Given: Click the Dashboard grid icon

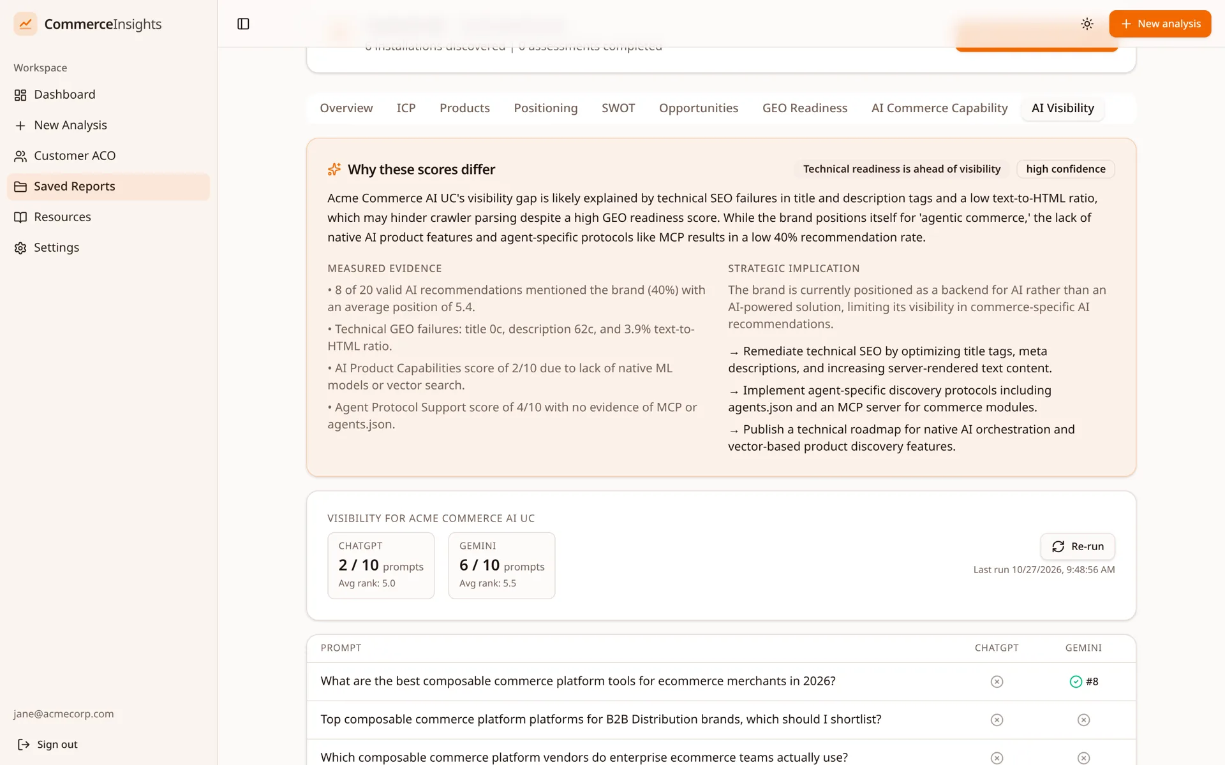Looking at the screenshot, I should tap(20, 95).
